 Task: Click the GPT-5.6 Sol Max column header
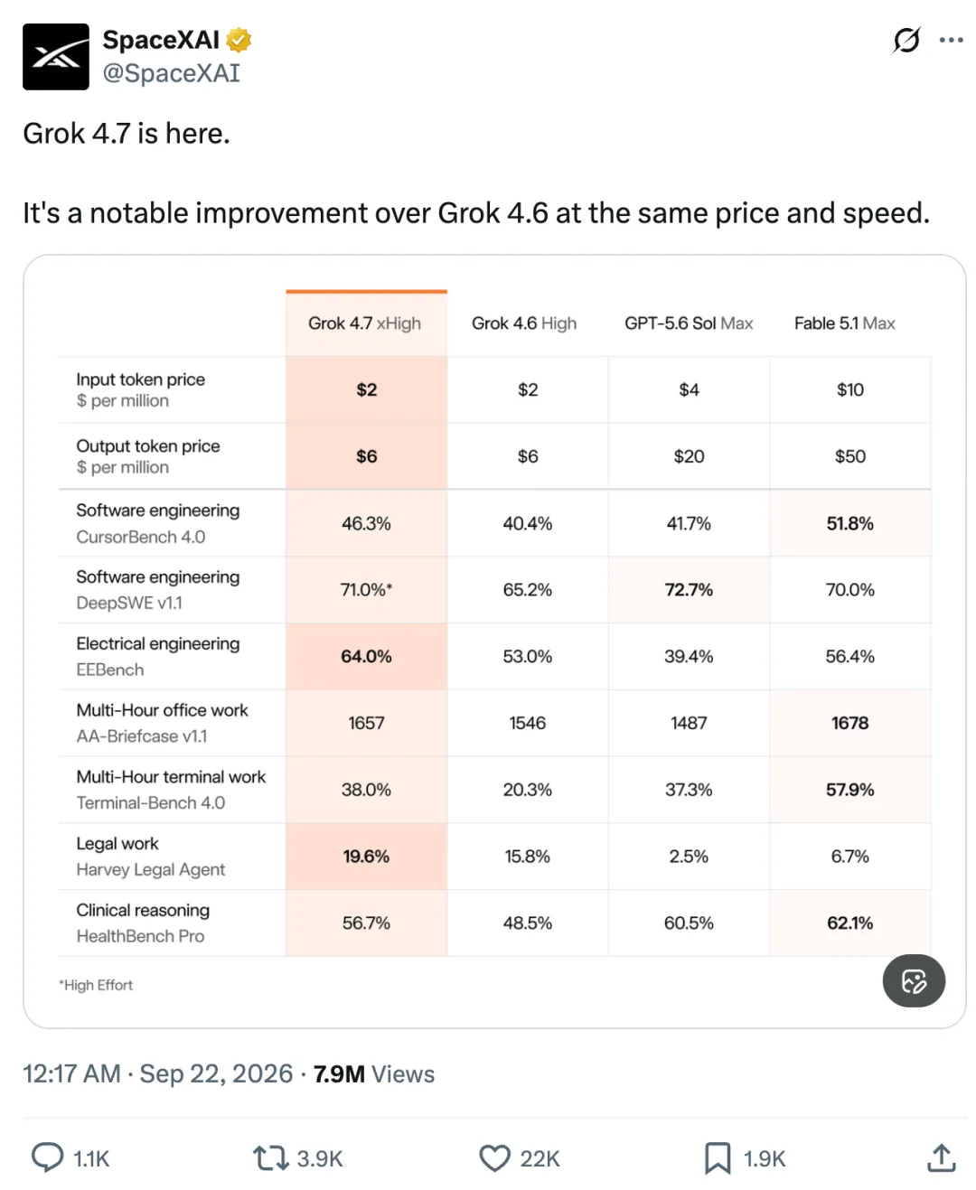689,323
